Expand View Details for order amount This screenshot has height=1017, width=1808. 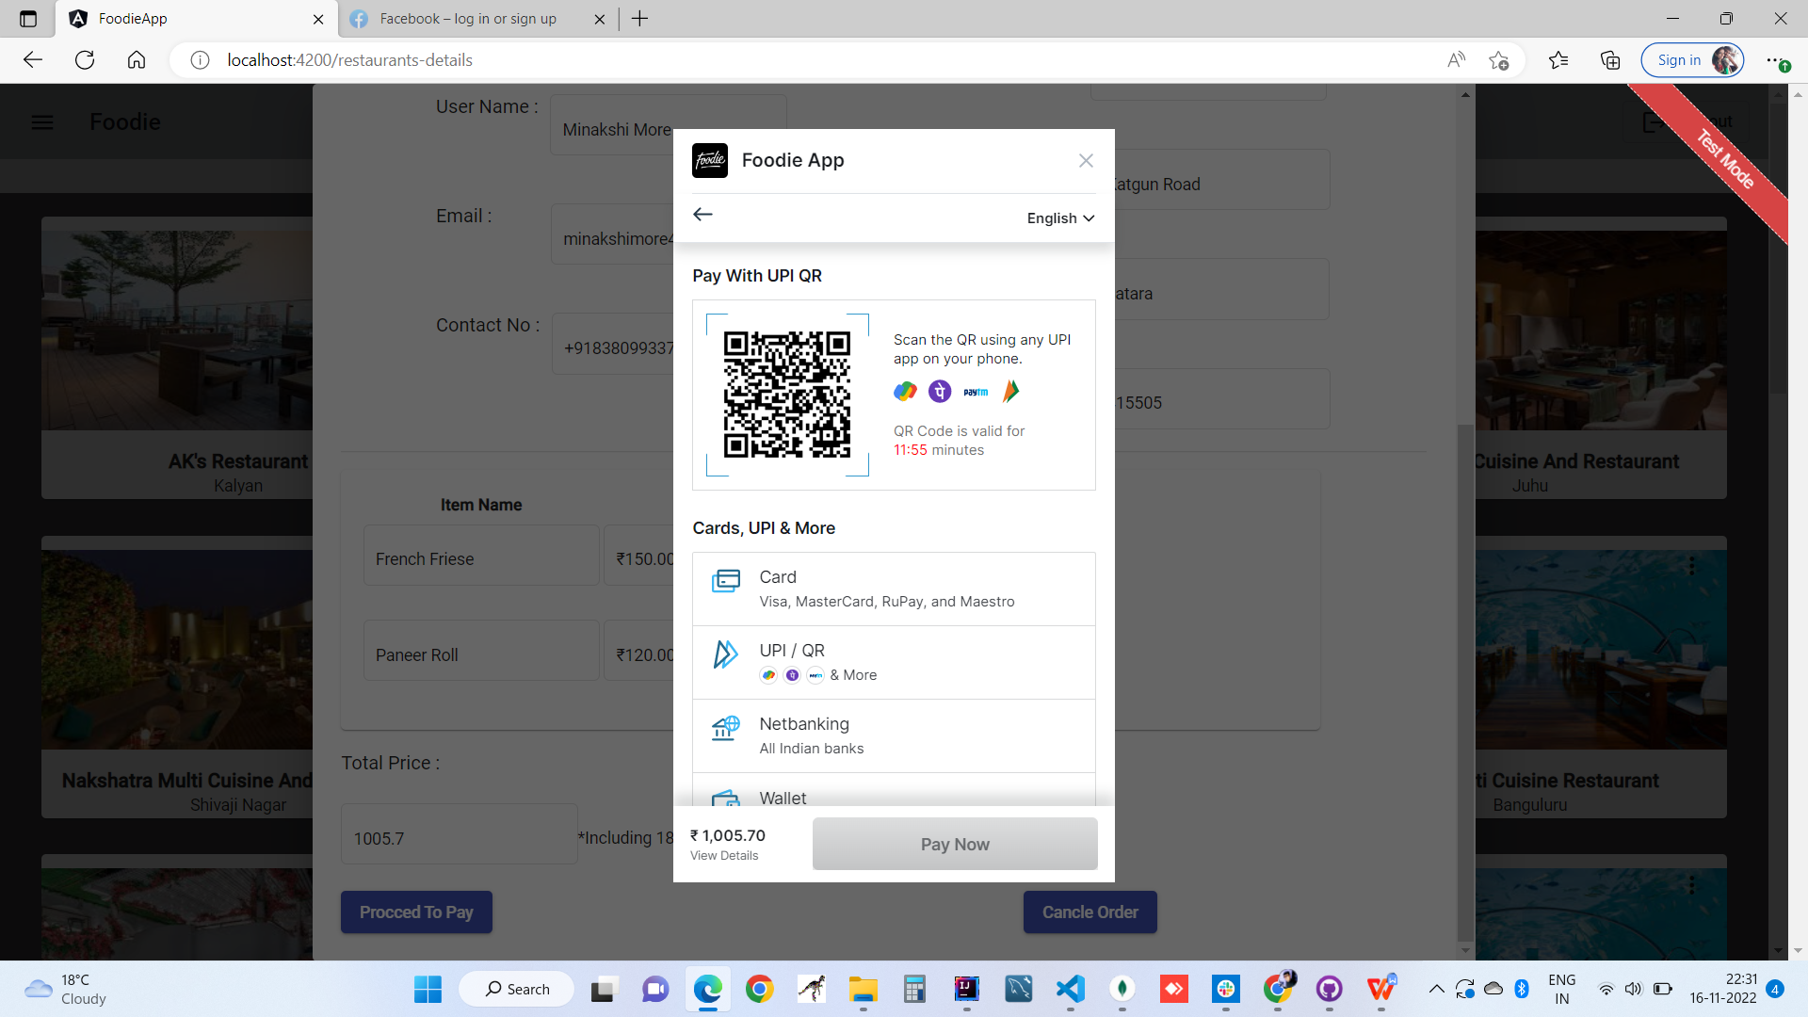click(724, 855)
